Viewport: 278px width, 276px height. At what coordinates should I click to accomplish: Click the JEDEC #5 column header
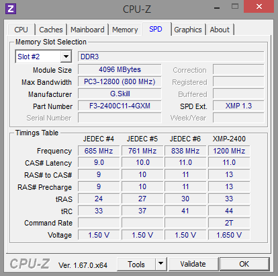(x=142, y=139)
